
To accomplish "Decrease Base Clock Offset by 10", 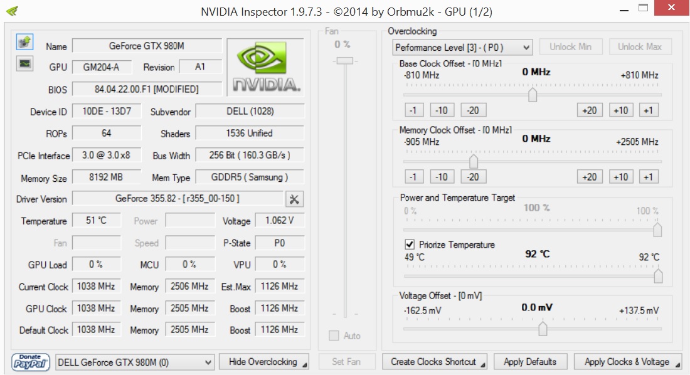I will coord(442,110).
